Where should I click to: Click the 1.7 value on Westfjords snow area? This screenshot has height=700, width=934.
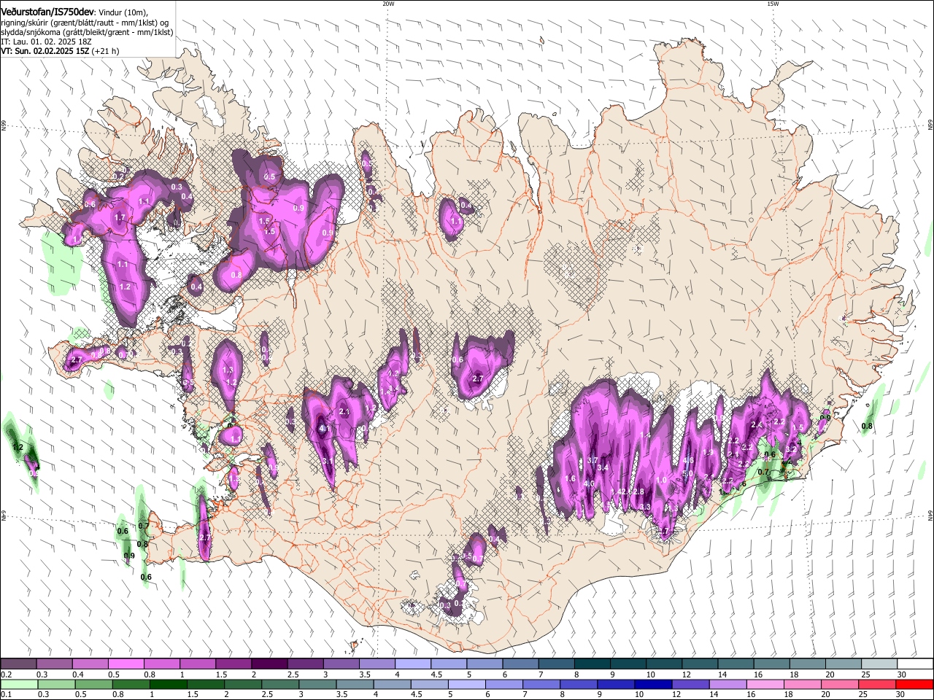(120, 217)
